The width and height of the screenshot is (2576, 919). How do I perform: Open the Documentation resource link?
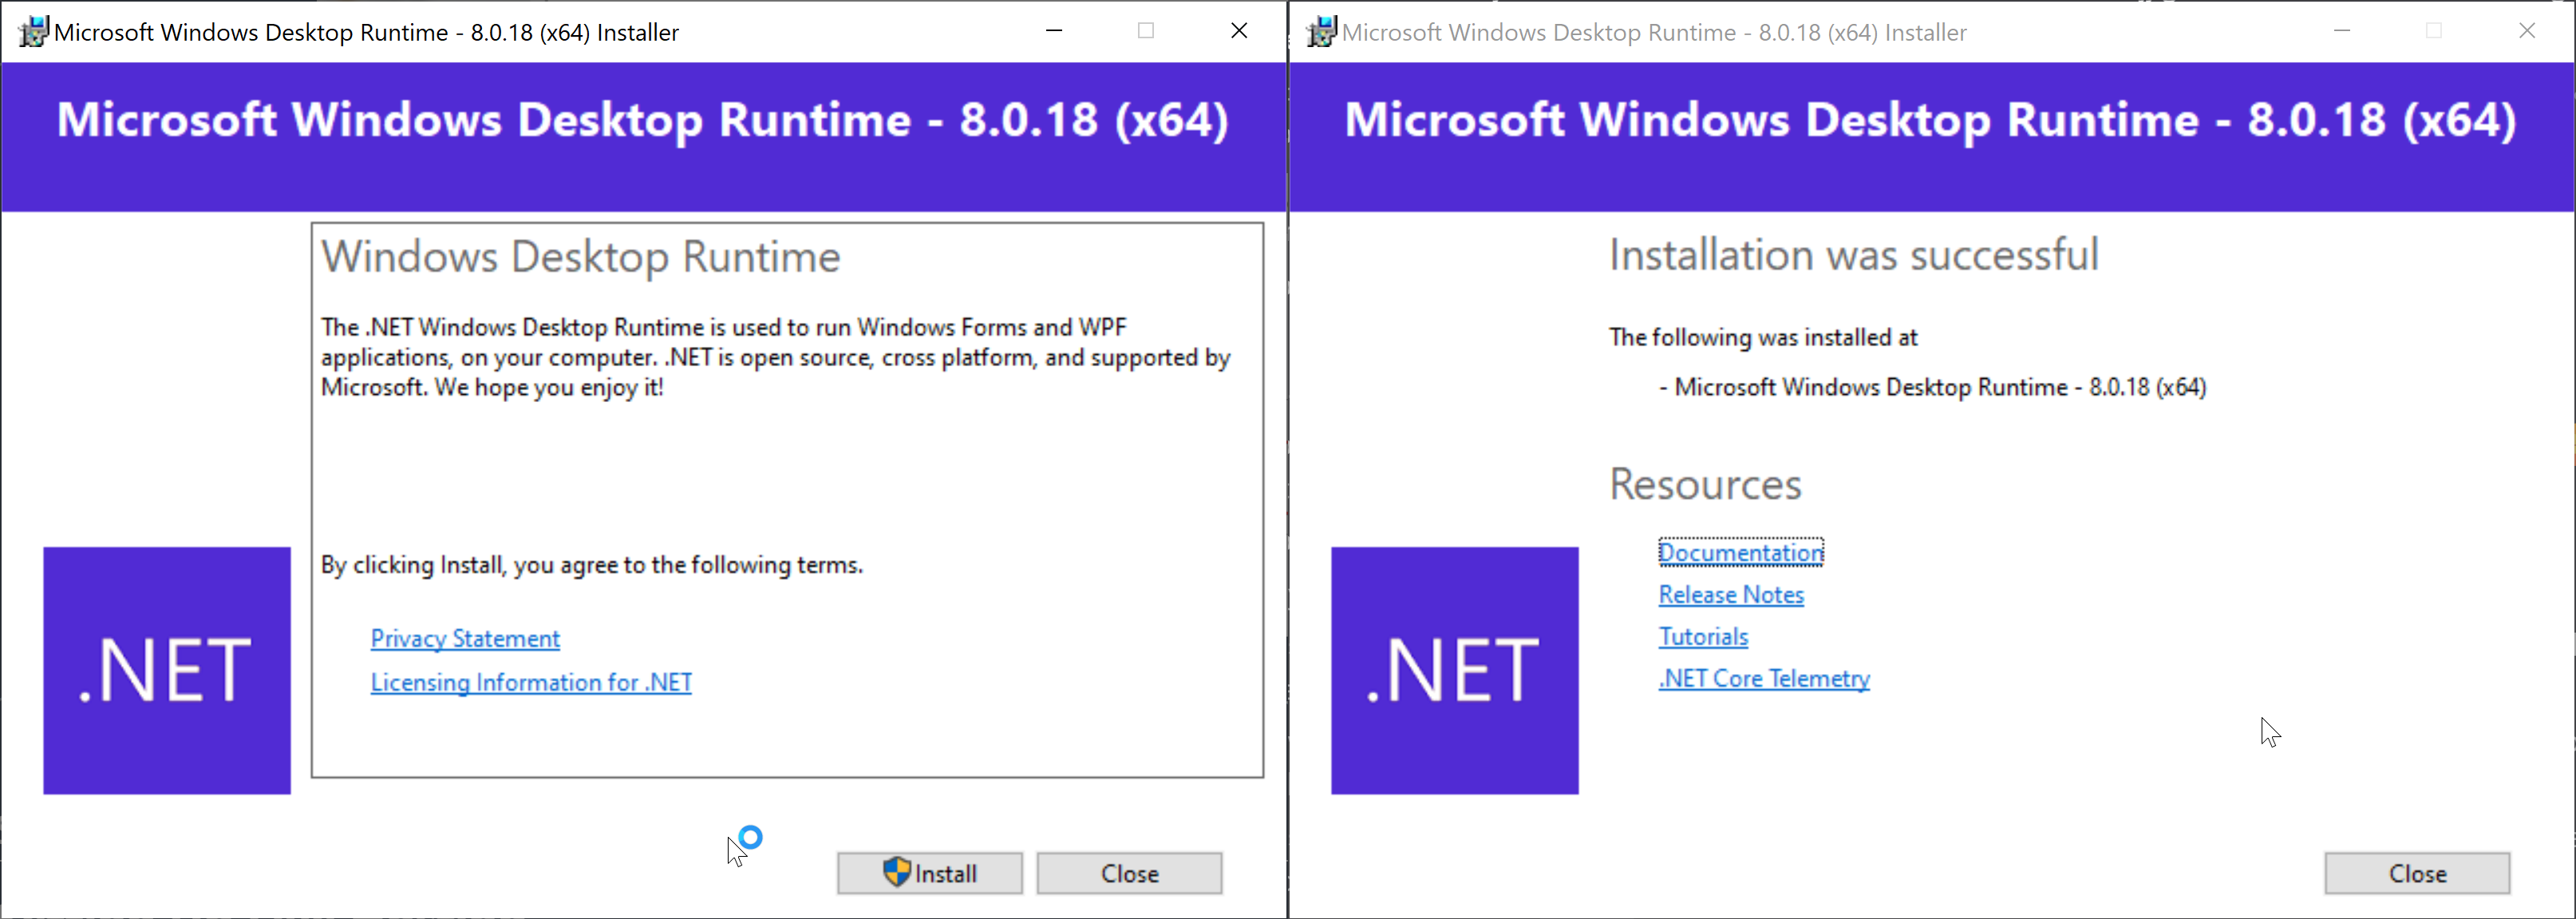tap(1740, 553)
